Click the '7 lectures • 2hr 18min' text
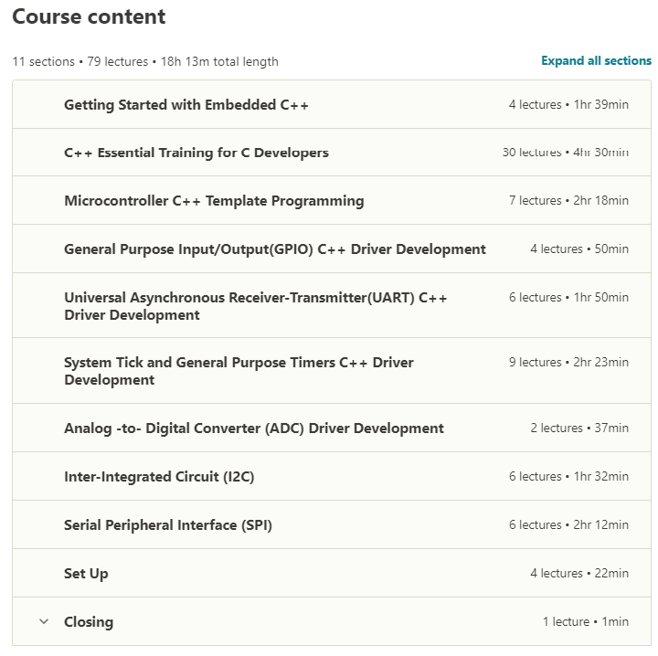 click(x=568, y=200)
